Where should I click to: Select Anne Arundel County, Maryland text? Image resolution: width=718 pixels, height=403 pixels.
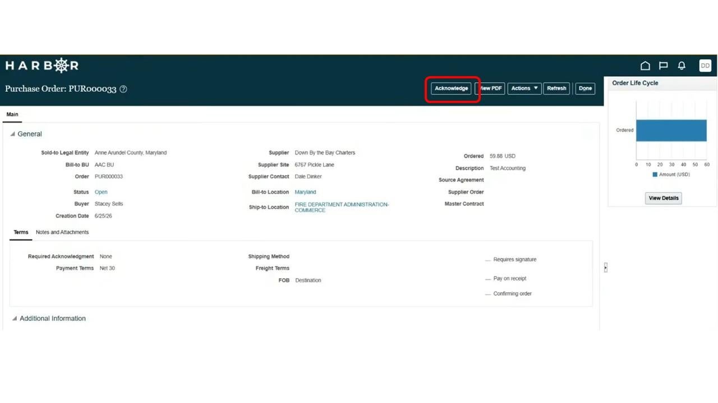[x=131, y=152]
